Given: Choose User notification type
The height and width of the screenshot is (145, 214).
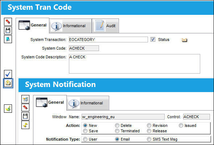Looking at the screenshot, I should click(85, 139).
